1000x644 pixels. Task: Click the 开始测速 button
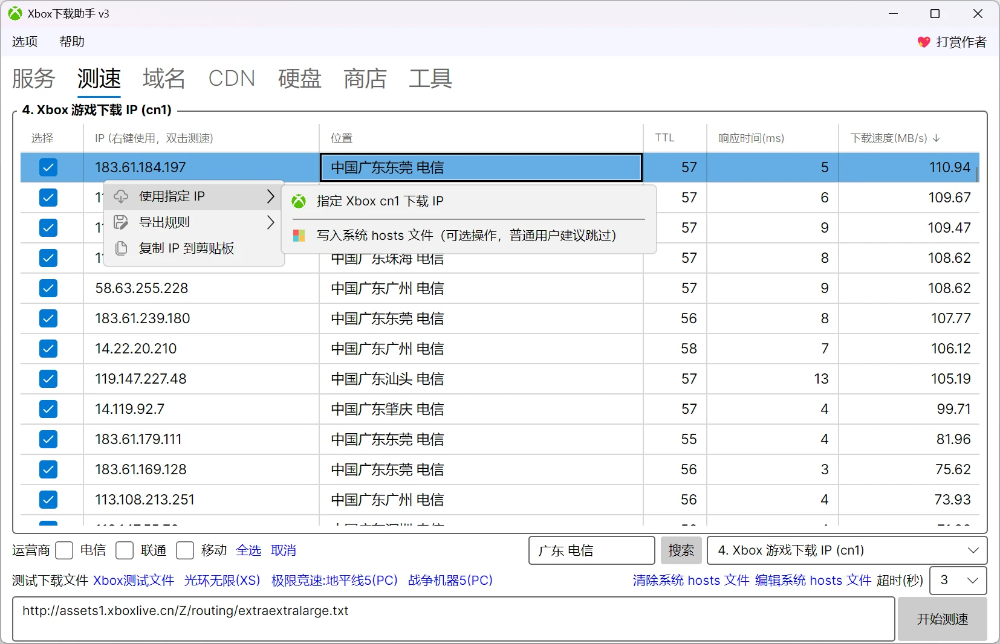pyautogui.click(x=943, y=619)
